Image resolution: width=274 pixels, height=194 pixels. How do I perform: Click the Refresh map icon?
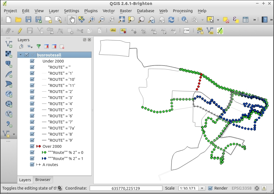(171, 20)
